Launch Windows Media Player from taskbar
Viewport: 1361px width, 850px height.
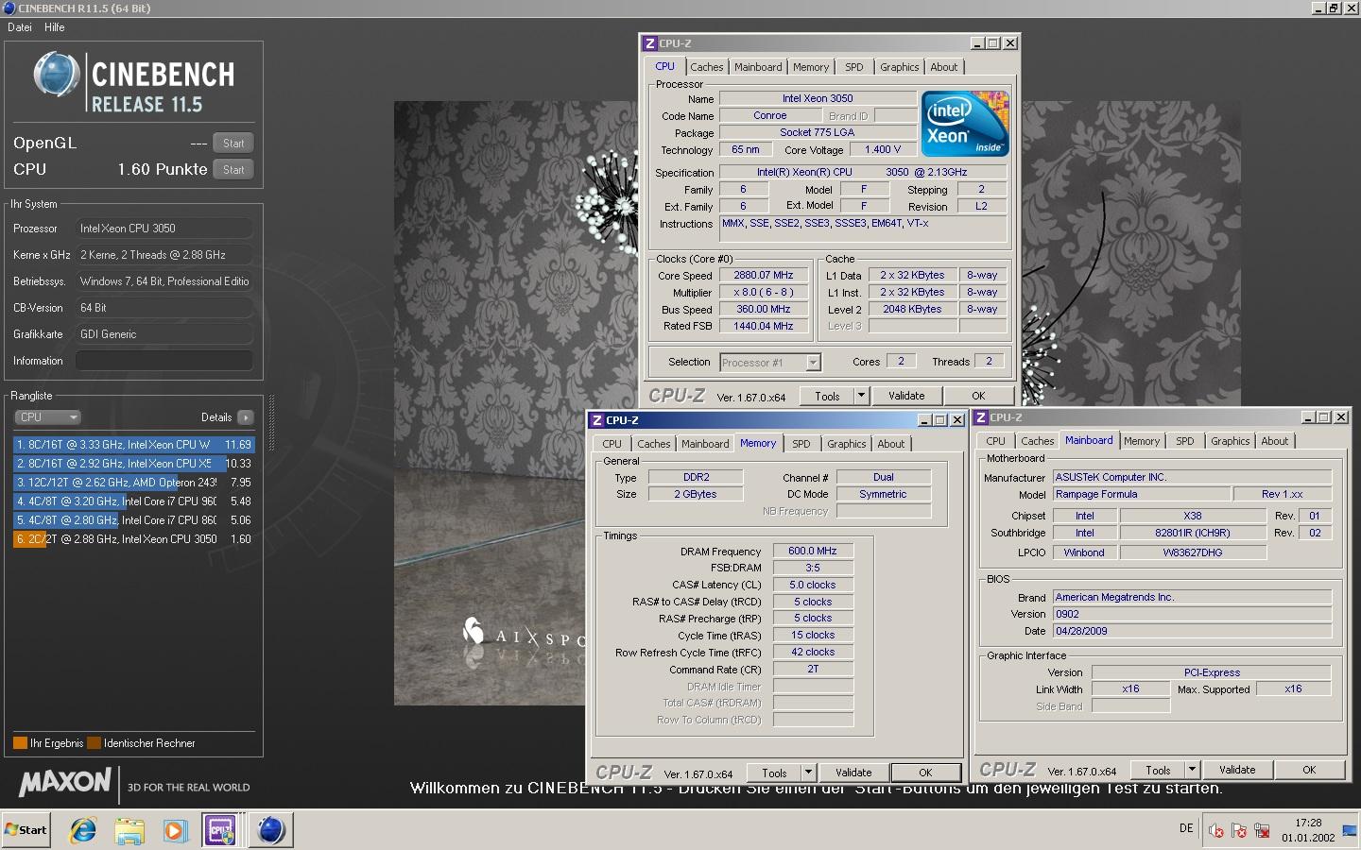[x=175, y=830]
